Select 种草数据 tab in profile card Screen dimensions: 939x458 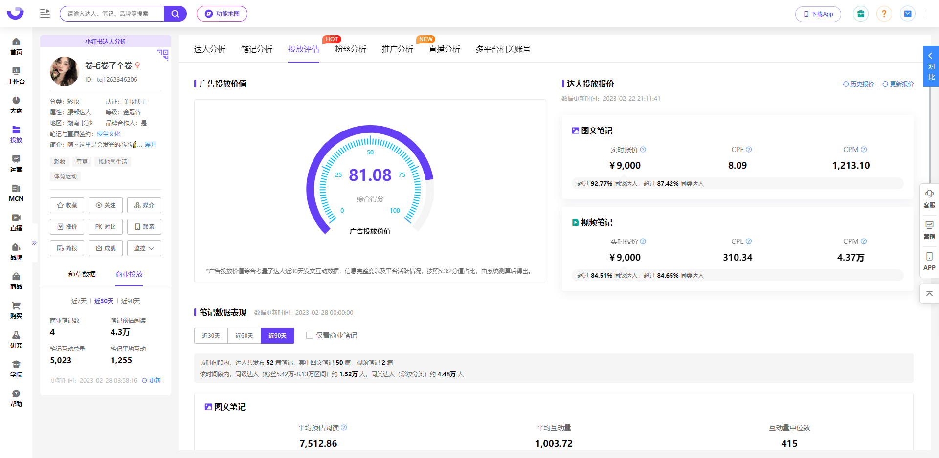pos(82,274)
